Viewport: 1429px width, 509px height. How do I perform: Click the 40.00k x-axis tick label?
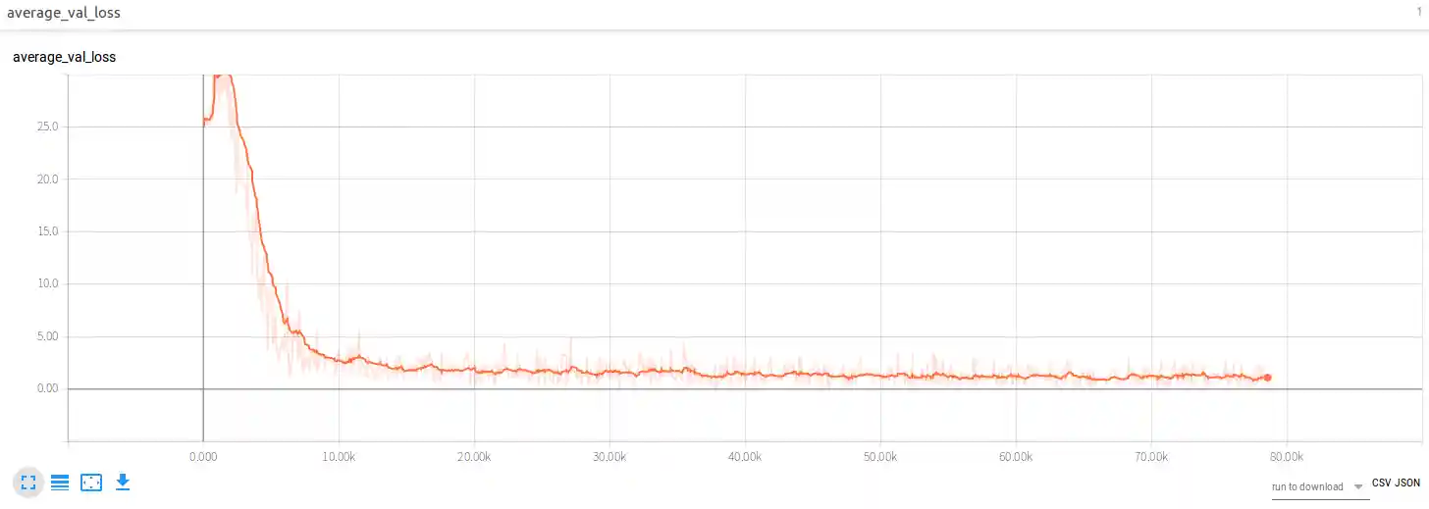click(x=745, y=457)
